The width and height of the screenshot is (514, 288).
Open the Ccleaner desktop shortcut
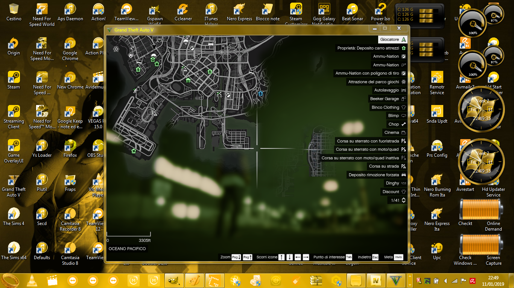coord(183,12)
